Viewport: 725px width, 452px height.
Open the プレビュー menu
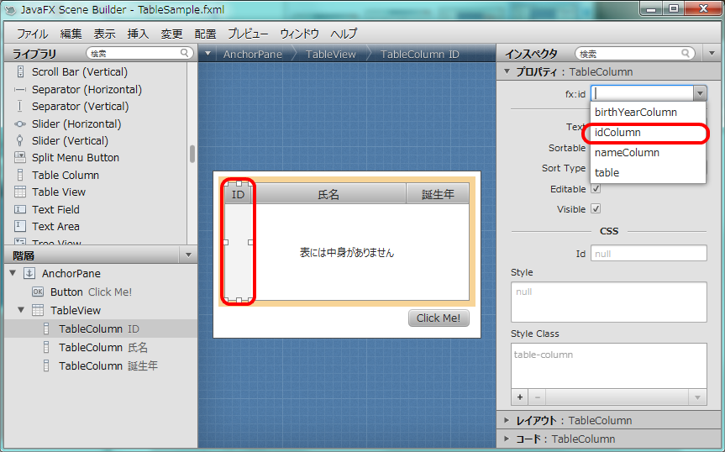click(x=248, y=34)
